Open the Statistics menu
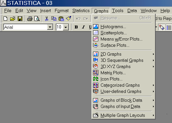Viewport: 172px width, 123px height. click(81, 11)
